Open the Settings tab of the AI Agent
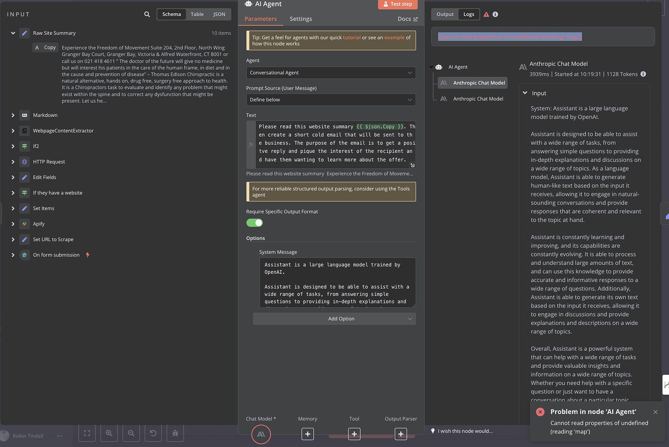 pyautogui.click(x=301, y=19)
